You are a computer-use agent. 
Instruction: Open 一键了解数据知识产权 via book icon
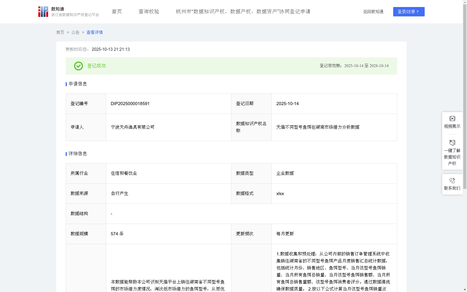[x=452, y=143]
